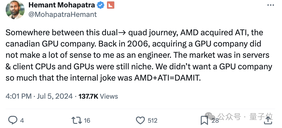Open the @MohapatraHemant handle link

[x=62, y=14]
